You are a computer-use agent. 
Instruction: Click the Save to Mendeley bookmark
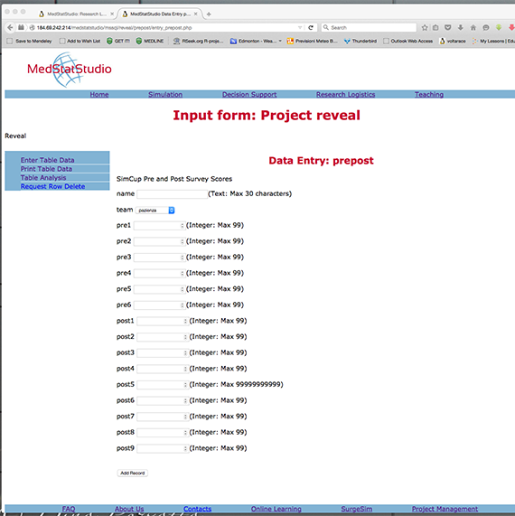[29, 42]
